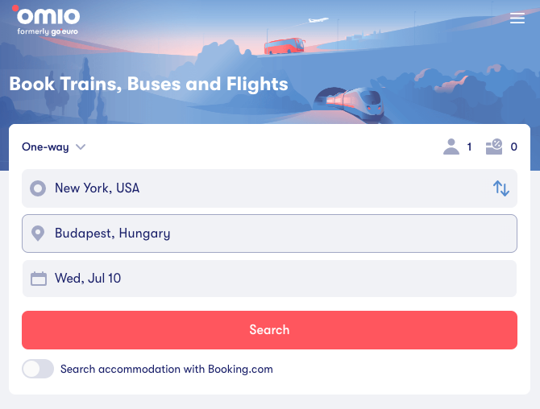Click the red bus illustration
This screenshot has width=540, height=409.
click(x=285, y=46)
